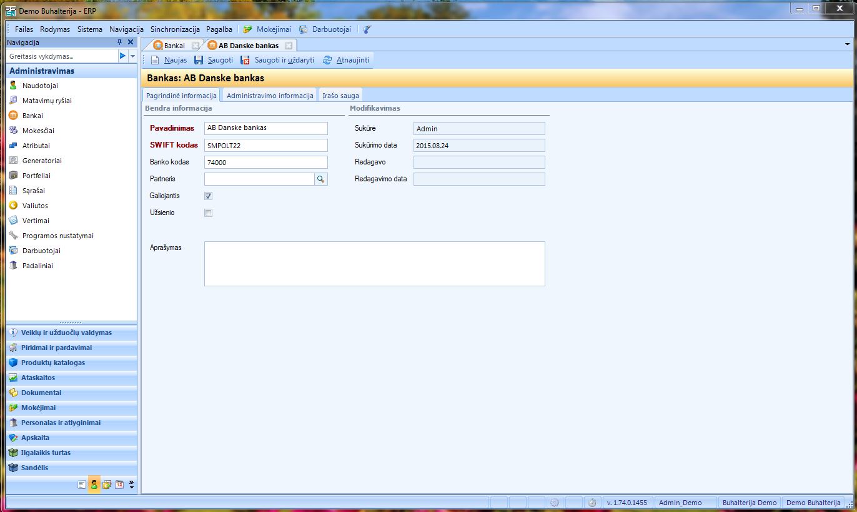Viewport: 857px width, 512px height.
Task: Click the Saugoti save icon
Action: [x=199, y=60]
